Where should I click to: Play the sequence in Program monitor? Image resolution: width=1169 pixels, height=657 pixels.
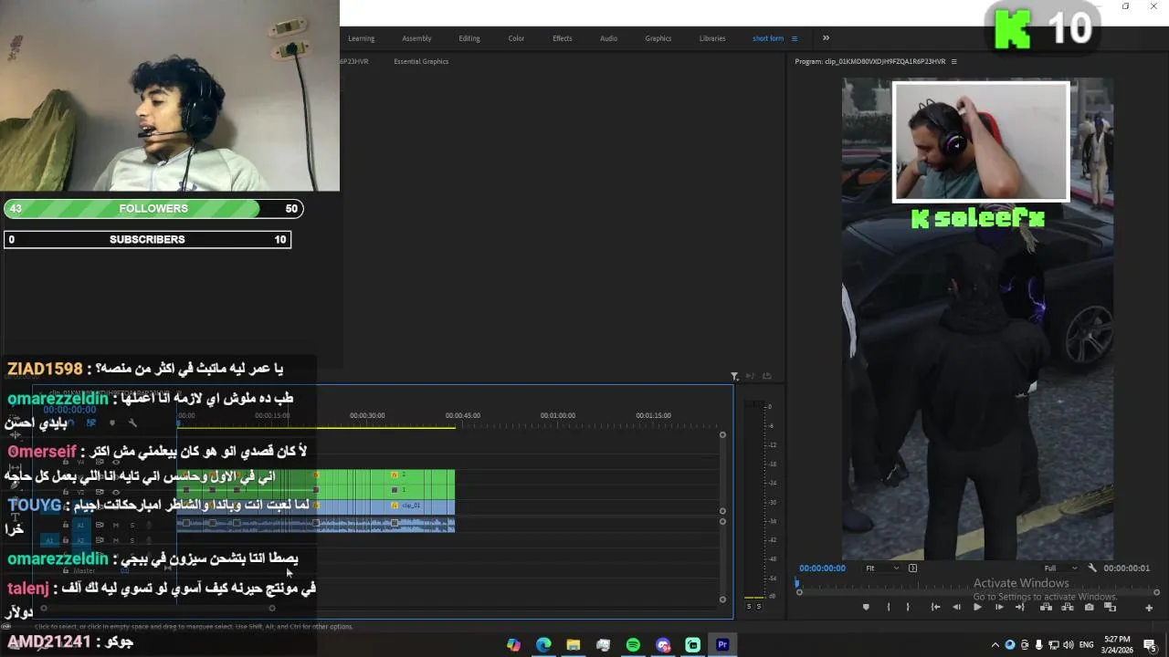(x=977, y=607)
